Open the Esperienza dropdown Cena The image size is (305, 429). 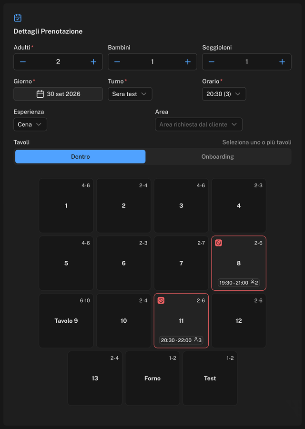tap(30, 124)
